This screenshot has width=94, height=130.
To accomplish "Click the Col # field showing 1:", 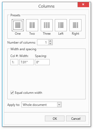I will click(x=14, y=62).
